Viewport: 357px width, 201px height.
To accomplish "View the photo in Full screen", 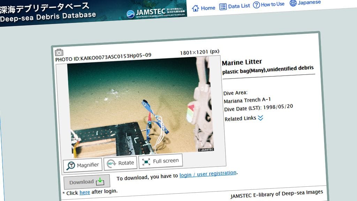I will click(x=160, y=161).
